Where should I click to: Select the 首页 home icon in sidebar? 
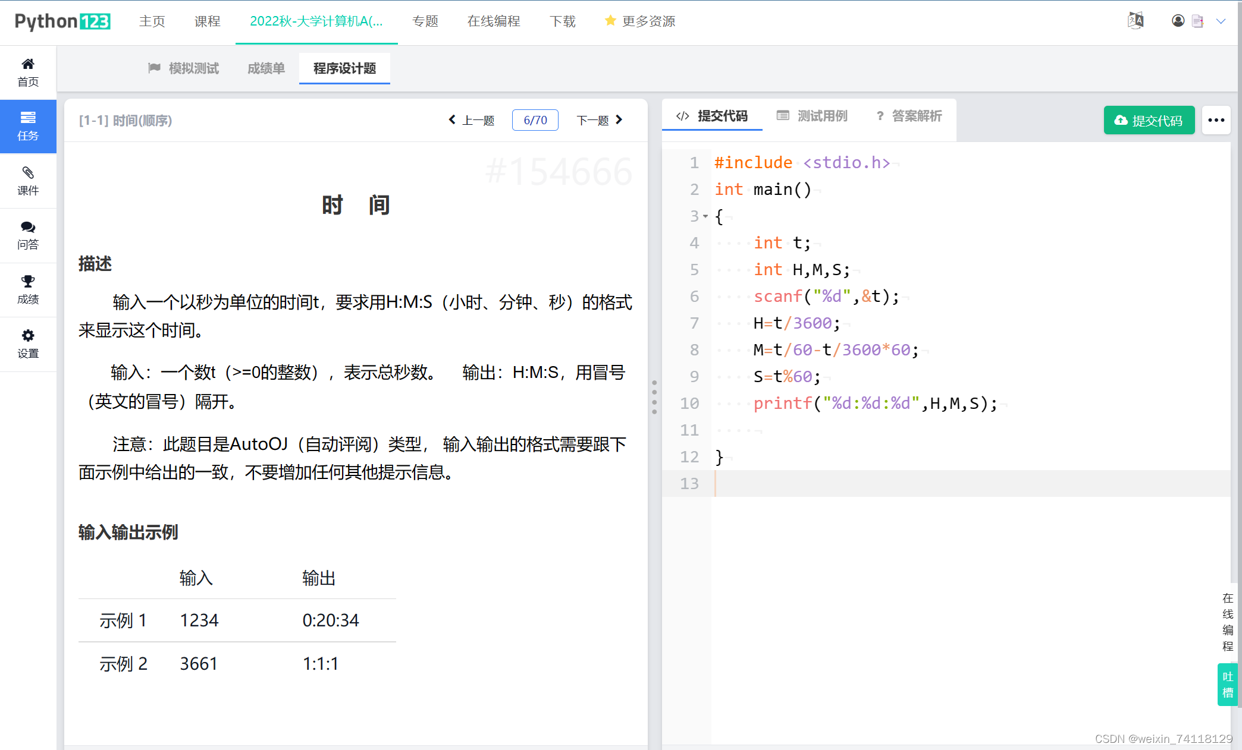tap(28, 64)
